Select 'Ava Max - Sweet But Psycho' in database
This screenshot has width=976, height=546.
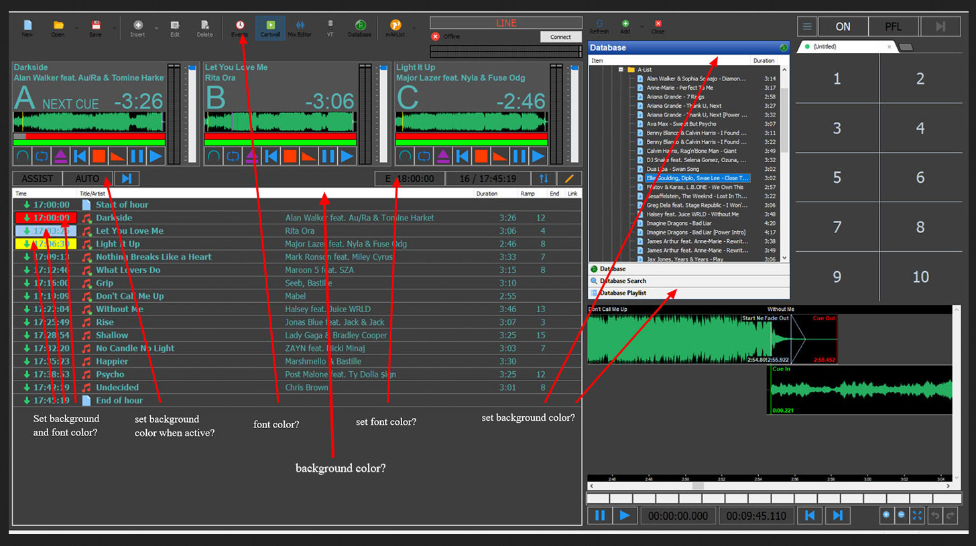[x=681, y=124]
